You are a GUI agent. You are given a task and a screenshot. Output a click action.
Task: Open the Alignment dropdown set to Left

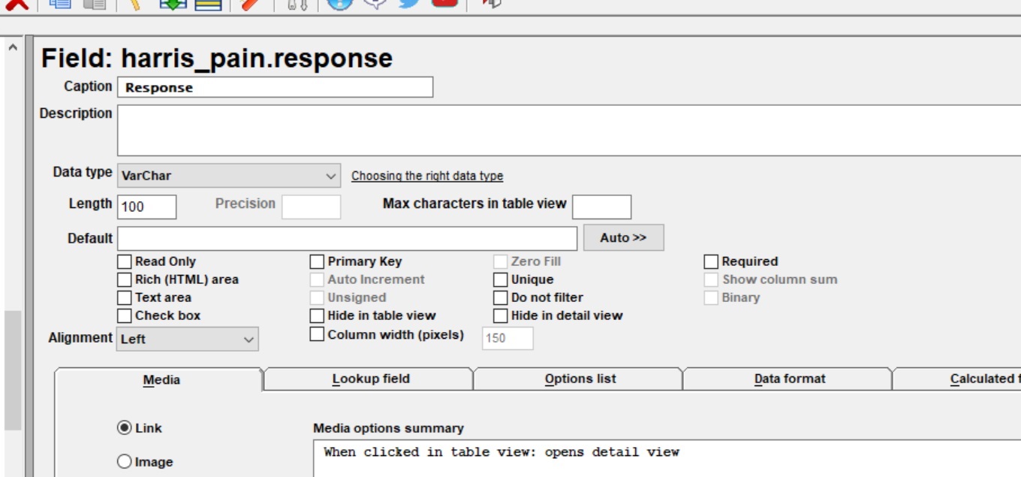[x=188, y=339]
